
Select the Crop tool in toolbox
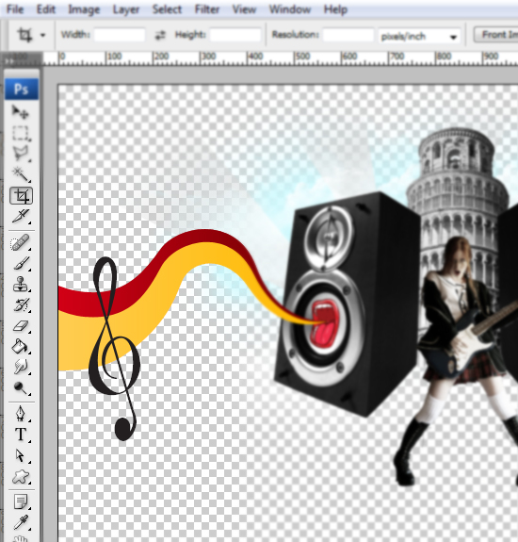click(x=21, y=196)
